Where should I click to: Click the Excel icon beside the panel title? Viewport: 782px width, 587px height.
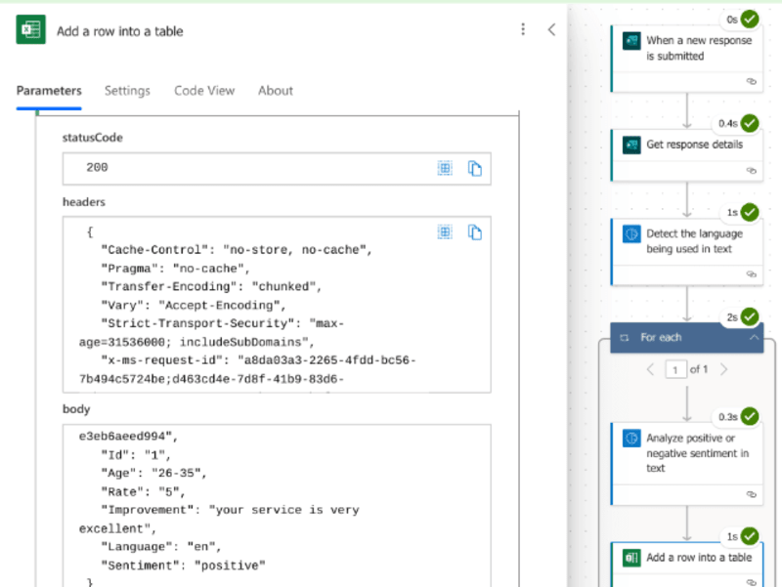pyautogui.click(x=30, y=29)
